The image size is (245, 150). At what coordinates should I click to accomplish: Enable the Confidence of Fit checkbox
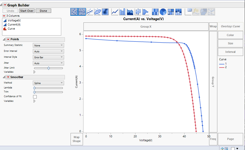click(35, 97)
